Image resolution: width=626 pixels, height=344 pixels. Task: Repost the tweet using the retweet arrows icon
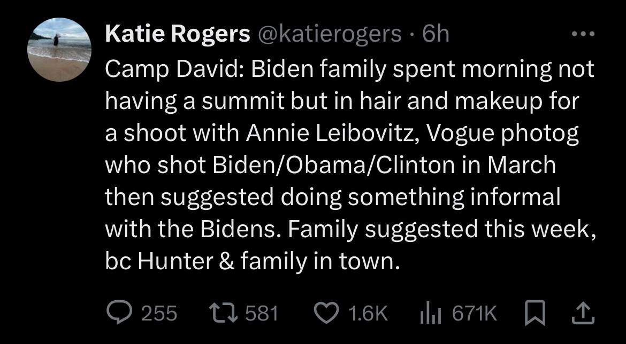[x=222, y=313]
